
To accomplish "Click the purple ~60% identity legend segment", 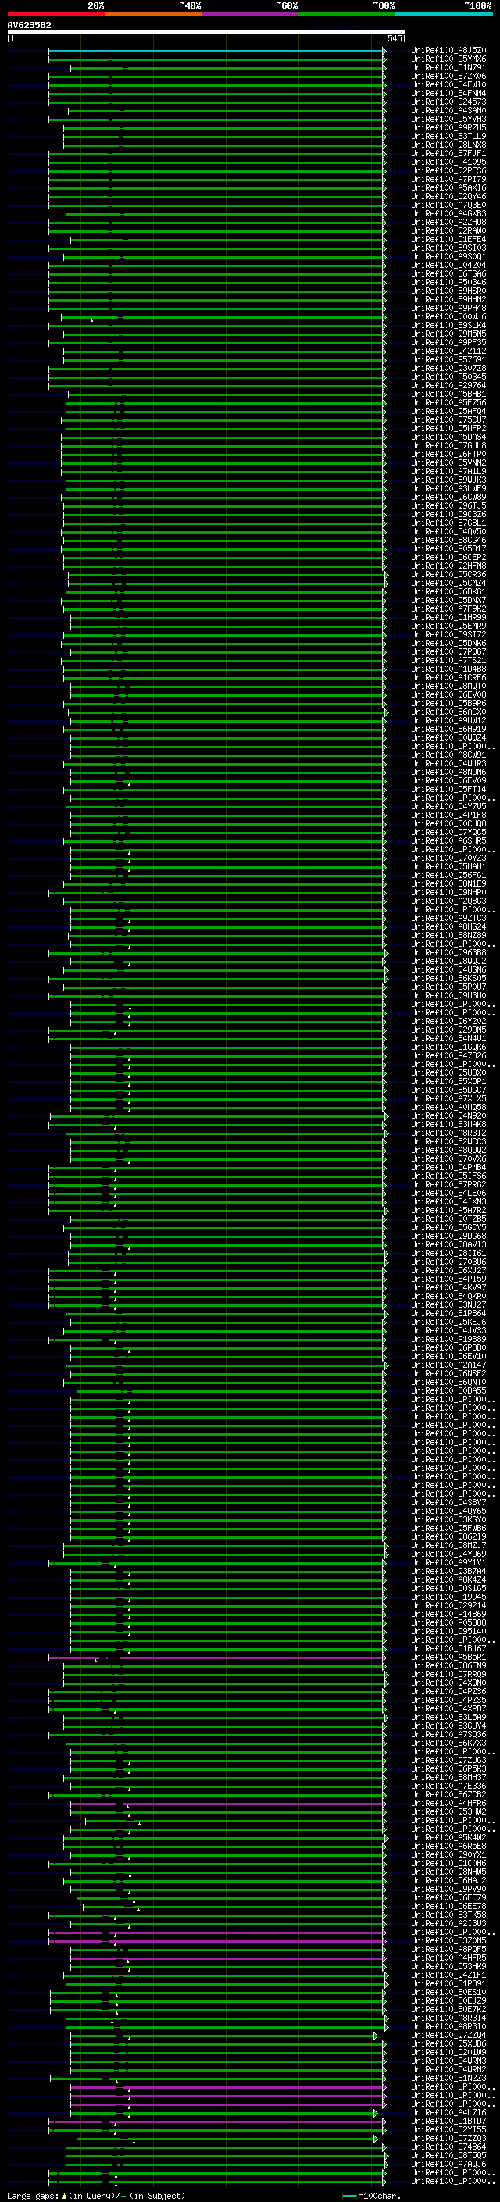I will click(249, 14).
